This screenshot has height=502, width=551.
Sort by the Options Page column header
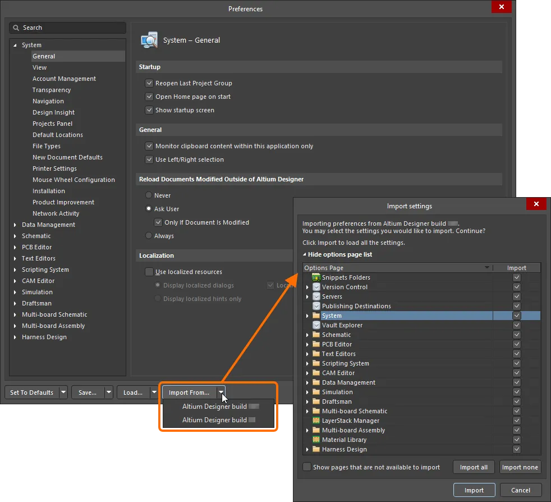pyautogui.click(x=397, y=268)
